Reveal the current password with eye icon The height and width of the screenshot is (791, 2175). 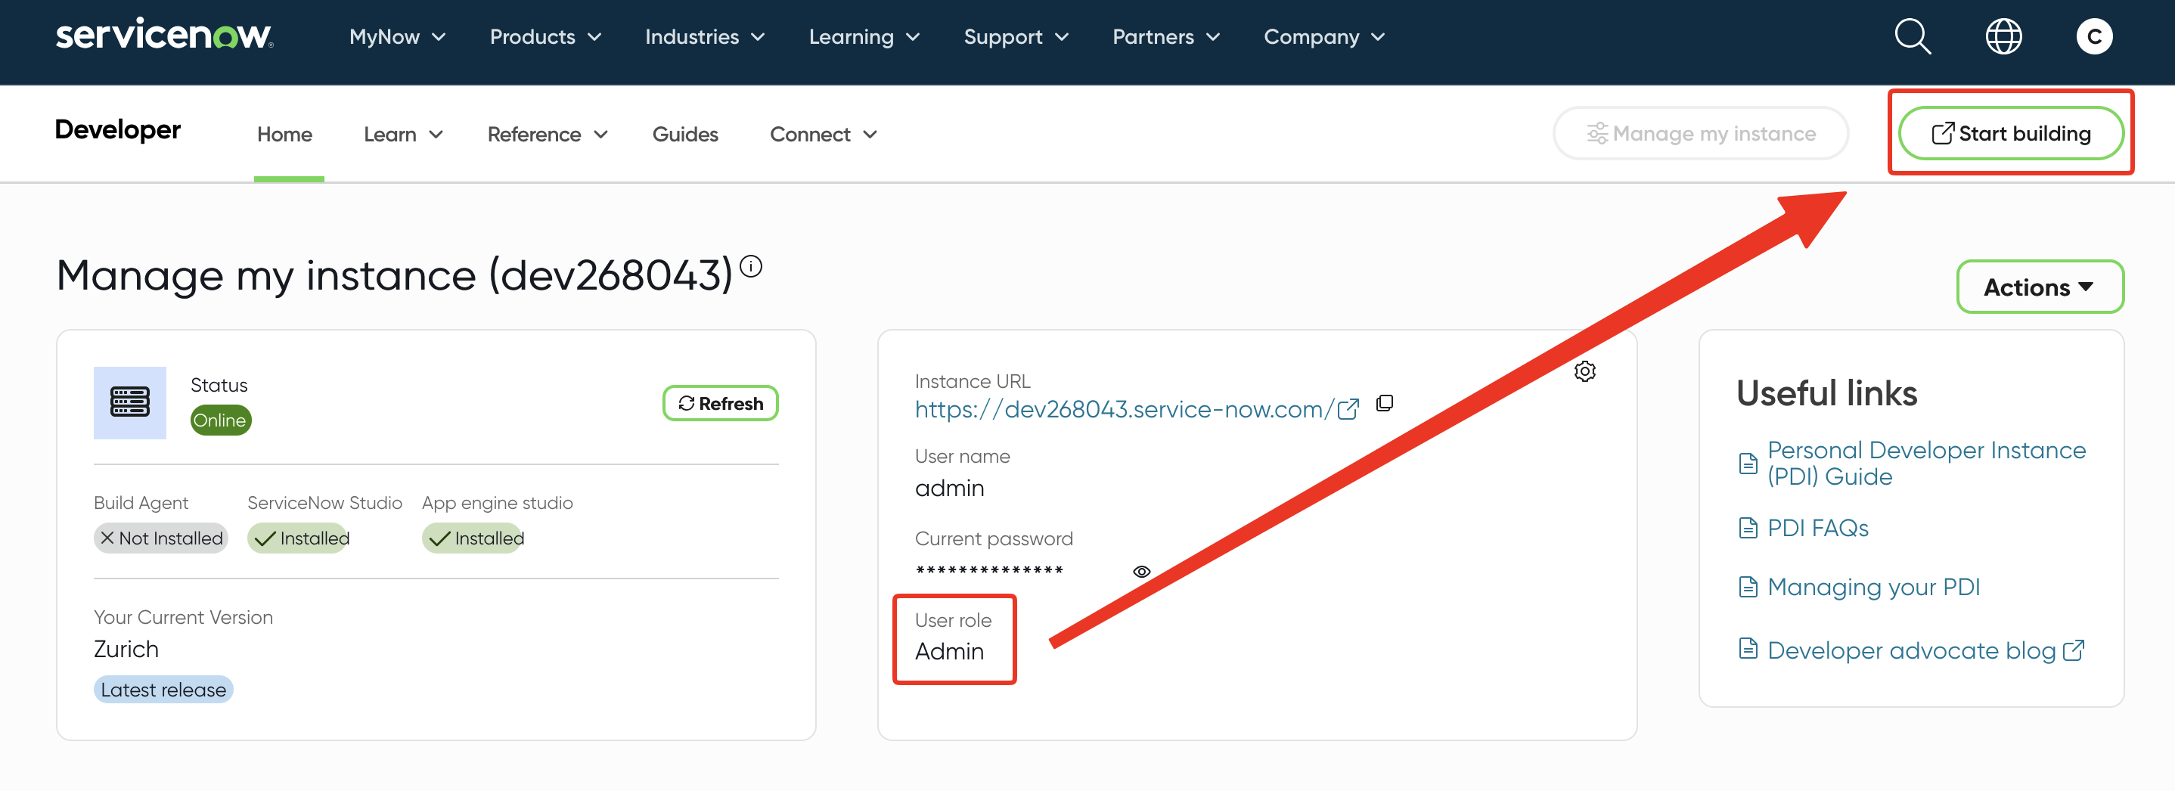tap(1141, 572)
